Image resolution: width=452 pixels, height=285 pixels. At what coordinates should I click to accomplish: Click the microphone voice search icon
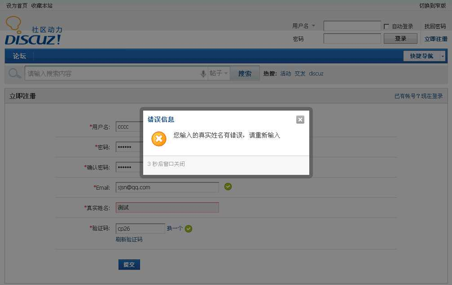(x=203, y=74)
